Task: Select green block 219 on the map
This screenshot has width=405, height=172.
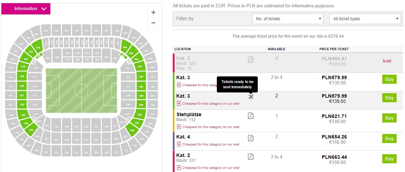Action: [x=22, y=76]
